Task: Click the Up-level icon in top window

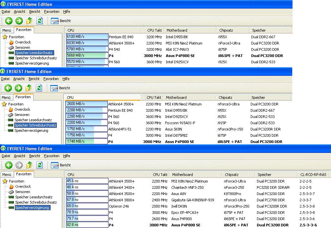Action: pyautogui.click(x=29, y=21)
